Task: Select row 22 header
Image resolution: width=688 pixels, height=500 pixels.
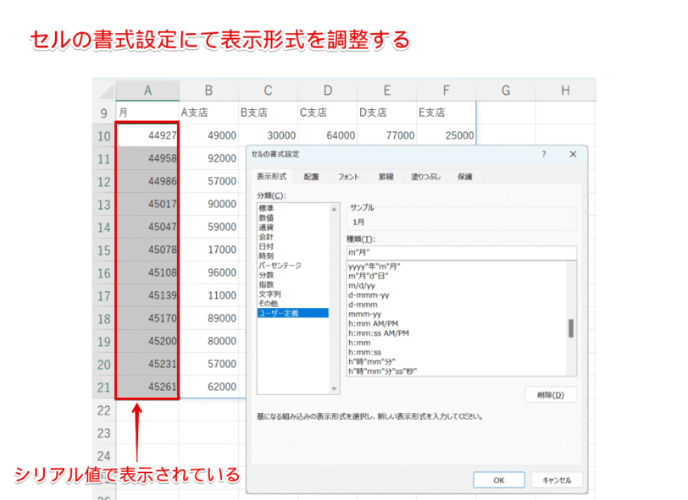Action: (x=104, y=410)
